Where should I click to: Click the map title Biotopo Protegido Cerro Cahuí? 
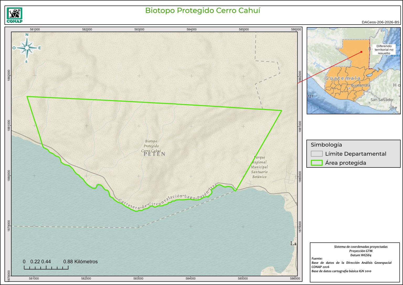(203, 10)
